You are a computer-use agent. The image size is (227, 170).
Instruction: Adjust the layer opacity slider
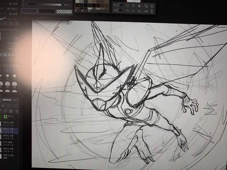point(7,100)
